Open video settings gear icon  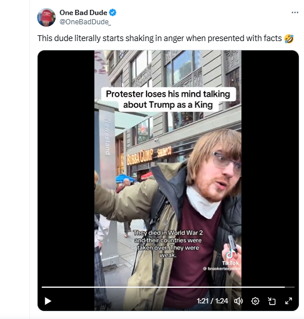(x=255, y=301)
